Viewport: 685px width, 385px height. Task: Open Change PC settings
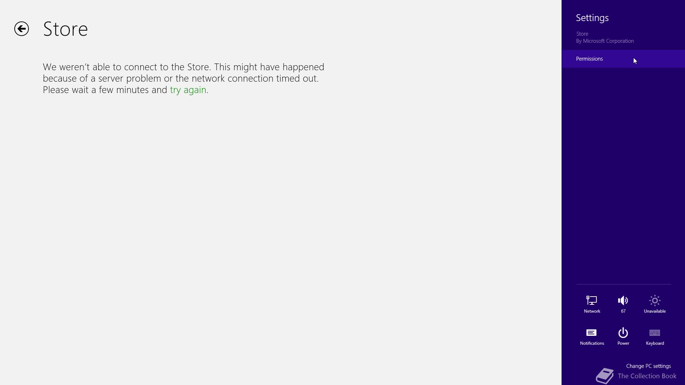648,366
